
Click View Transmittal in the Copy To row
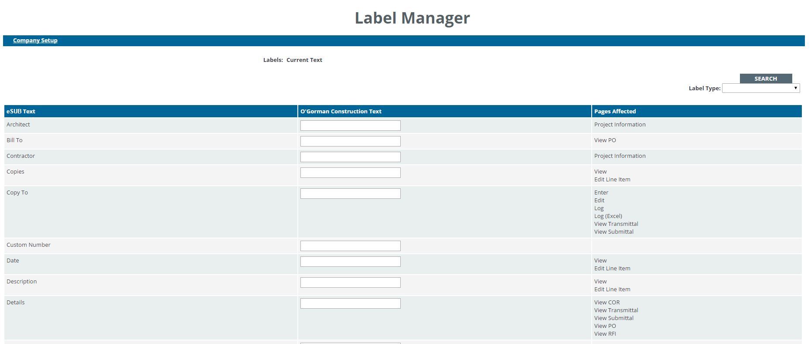click(x=616, y=224)
